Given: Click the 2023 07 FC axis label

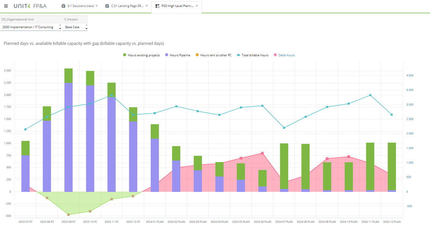Looking at the screenshot, I should click(26, 222).
